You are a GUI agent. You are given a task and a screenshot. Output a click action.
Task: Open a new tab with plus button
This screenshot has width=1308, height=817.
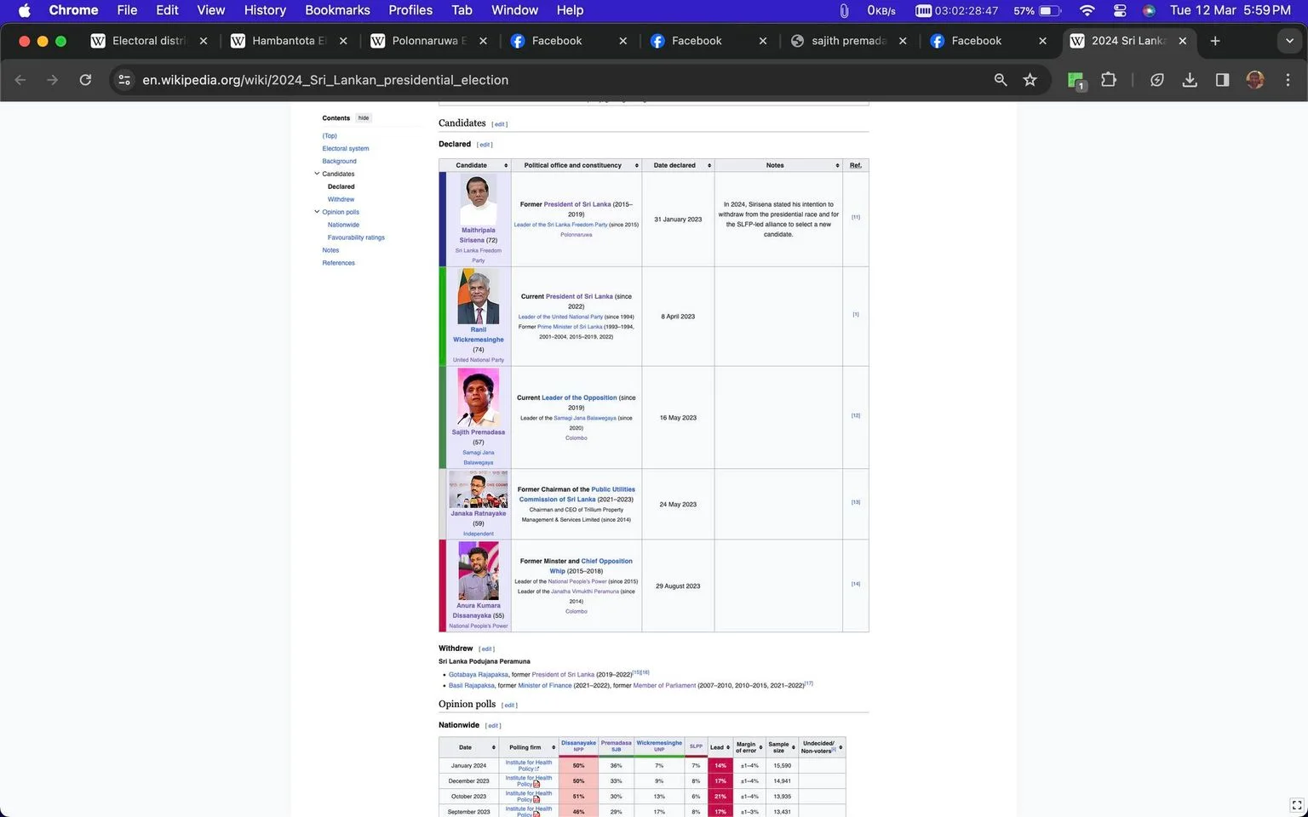pos(1215,41)
